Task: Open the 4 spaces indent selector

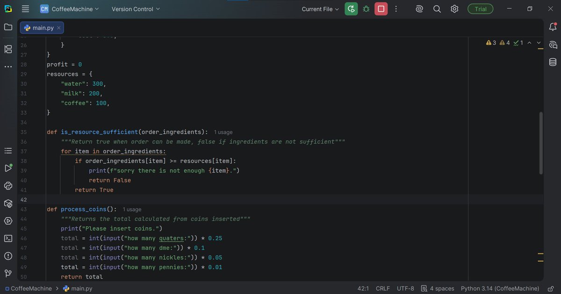Action: 437,288
